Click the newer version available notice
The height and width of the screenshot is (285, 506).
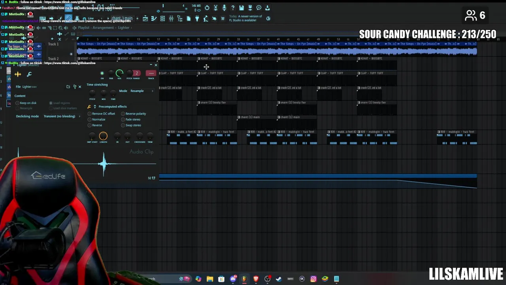coord(245,18)
